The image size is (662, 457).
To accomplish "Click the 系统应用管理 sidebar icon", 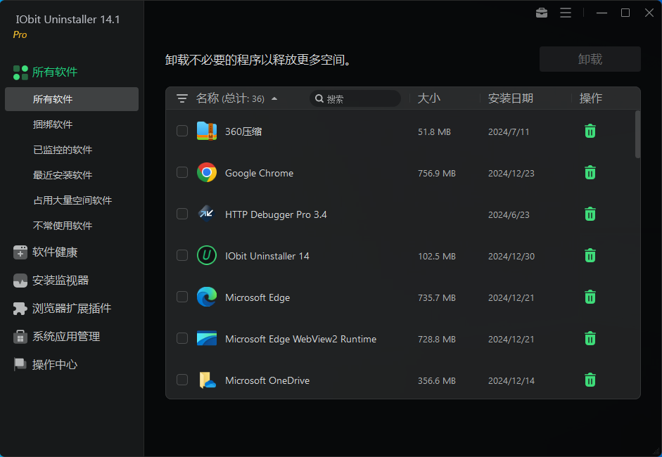I will coord(20,337).
